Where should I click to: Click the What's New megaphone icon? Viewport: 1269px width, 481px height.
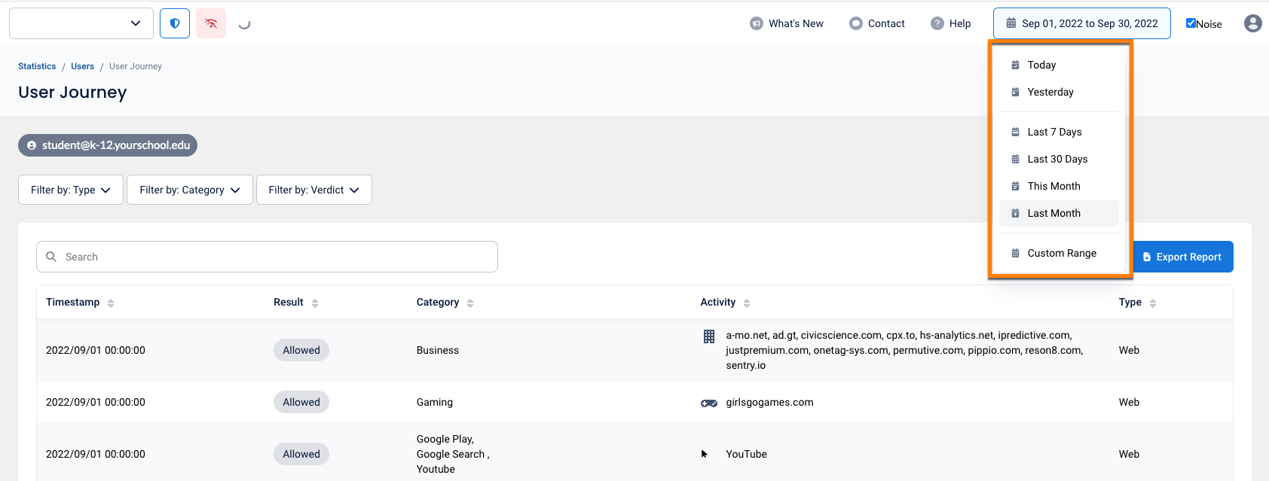tap(757, 23)
